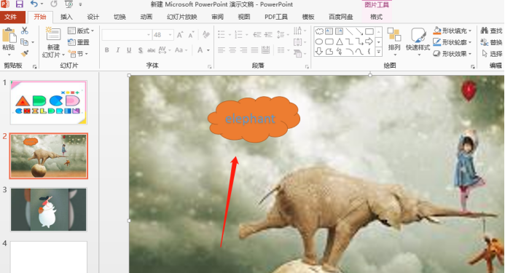
Task: Undo the last action
Action: click(x=34, y=4)
